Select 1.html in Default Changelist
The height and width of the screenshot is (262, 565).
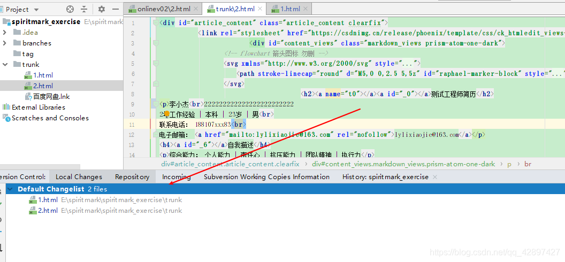point(48,200)
